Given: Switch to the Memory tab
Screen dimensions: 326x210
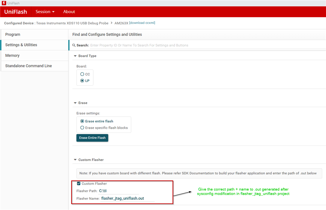Looking at the screenshot, I should [x=35, y=55].
